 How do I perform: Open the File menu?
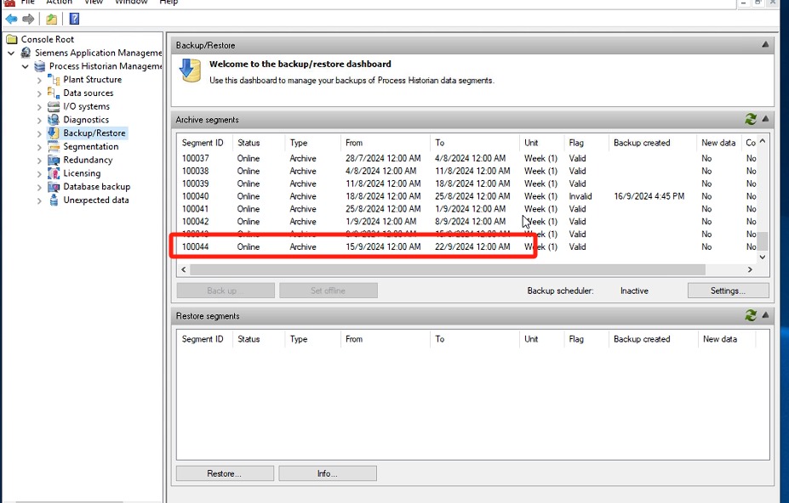[x=28, y=2]
